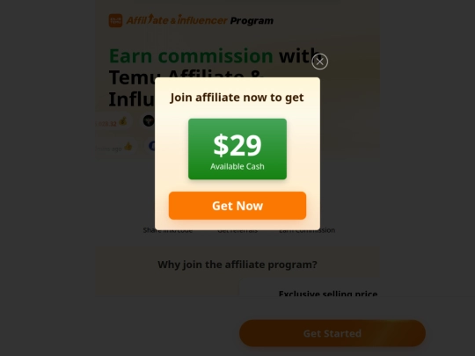Click the Earn Commission step label

[x=307, y=230]
